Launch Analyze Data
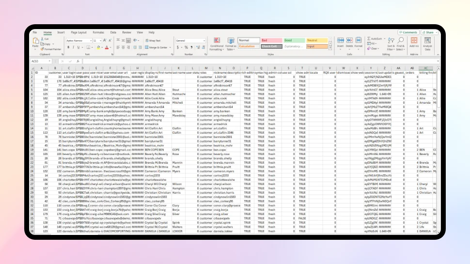The height and width of the screenshot is (264, 470). point(427,44)
